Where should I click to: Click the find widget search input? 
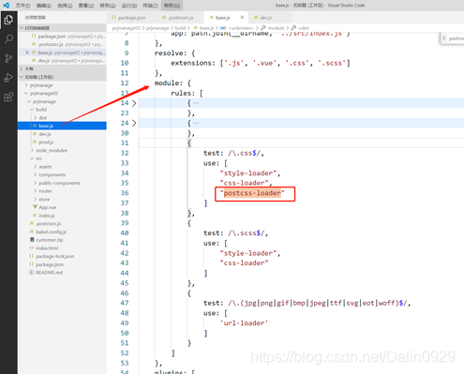click(x=457, y=38)
